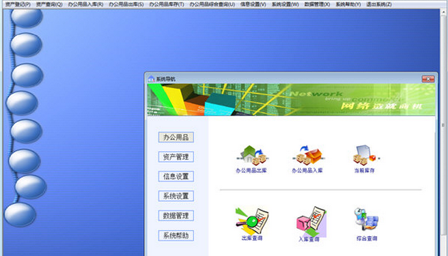Open the 系统帮助(Y) menu
448x256 pixels.
(348, 4)
